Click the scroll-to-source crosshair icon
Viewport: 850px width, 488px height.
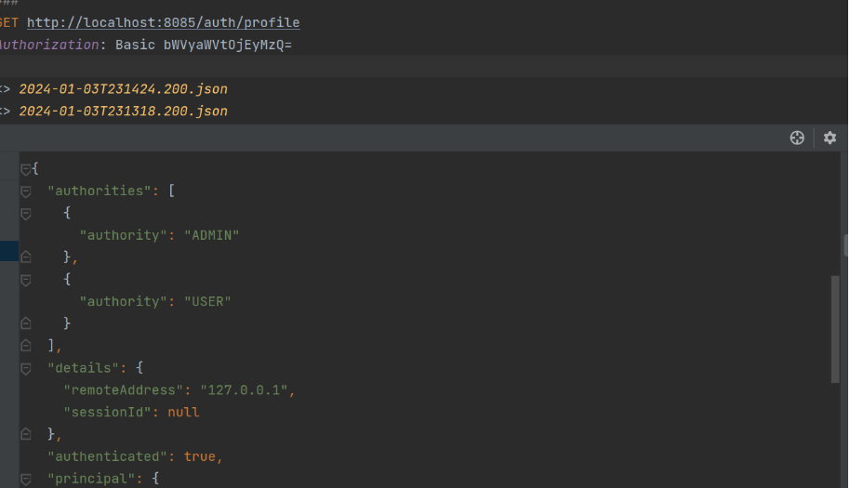797,138
